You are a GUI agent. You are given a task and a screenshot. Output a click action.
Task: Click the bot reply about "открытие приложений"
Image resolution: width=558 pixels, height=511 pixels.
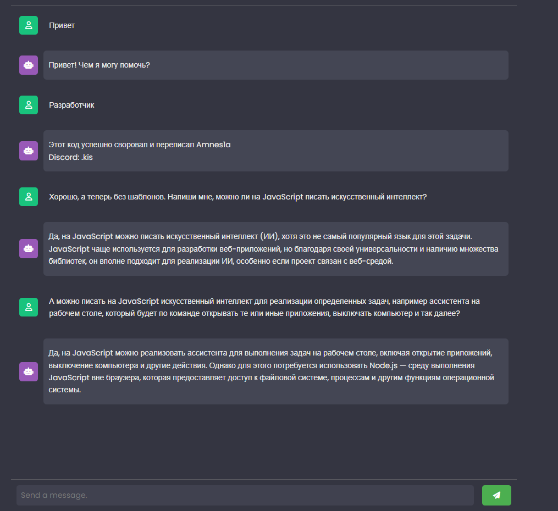(x=273, y=371)
